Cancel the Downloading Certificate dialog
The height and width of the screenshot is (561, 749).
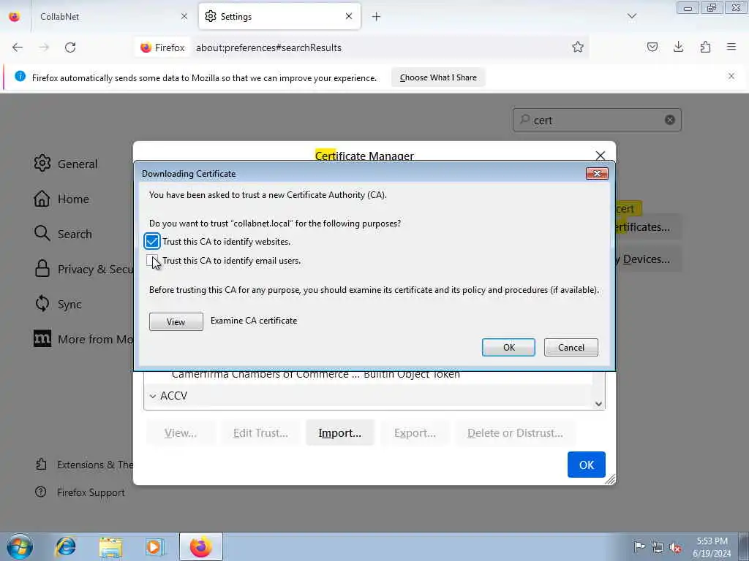(x=571, y=347)
